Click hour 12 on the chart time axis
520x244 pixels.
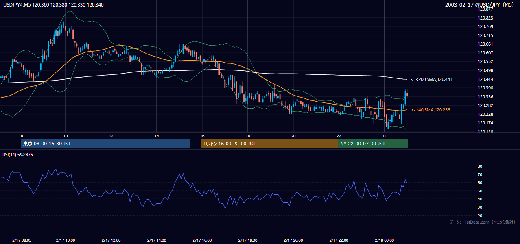(111, 136)
